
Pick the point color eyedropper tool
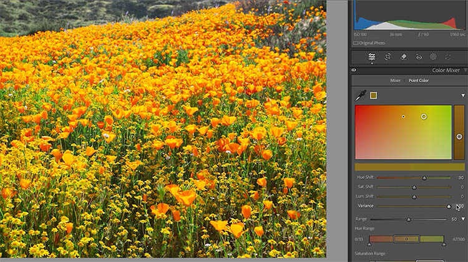tap(360, 96)
